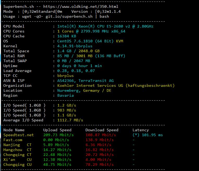199x171 pixels.
Task: Click the Intel Xeon CPU model text
Action: pos(105,26)
